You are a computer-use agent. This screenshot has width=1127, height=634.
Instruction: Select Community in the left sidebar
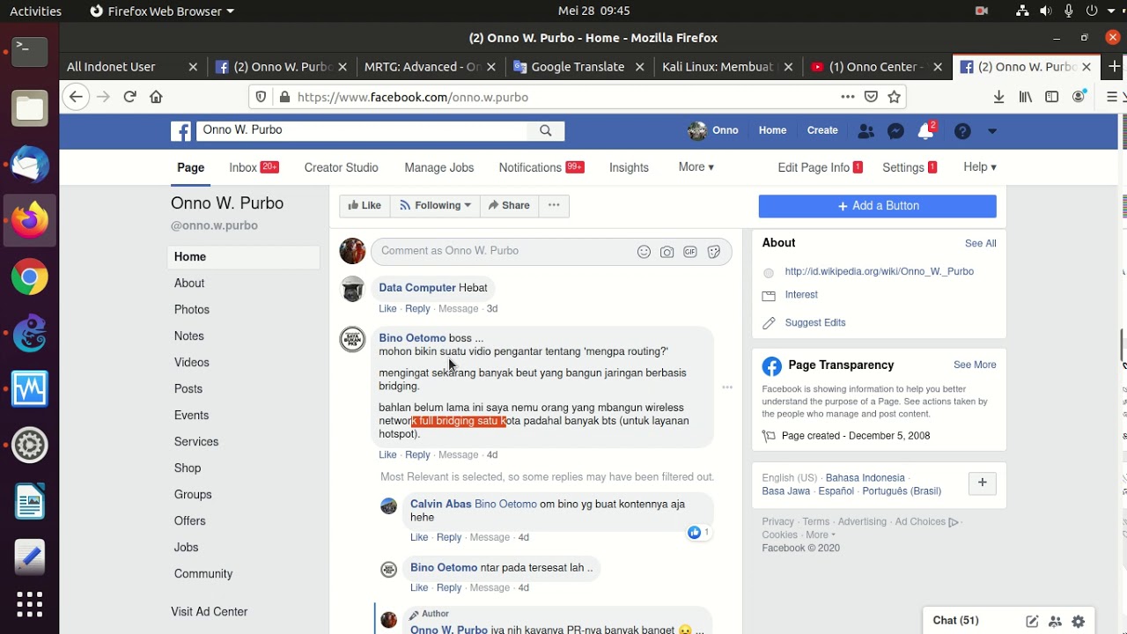point(203,574)
